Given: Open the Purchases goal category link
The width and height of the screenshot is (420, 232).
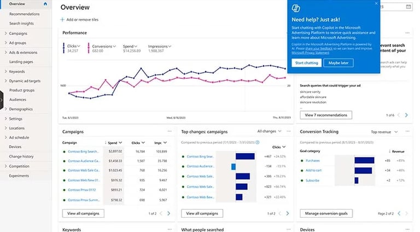Looking at the screenshot, I should [x=313, y=160].
